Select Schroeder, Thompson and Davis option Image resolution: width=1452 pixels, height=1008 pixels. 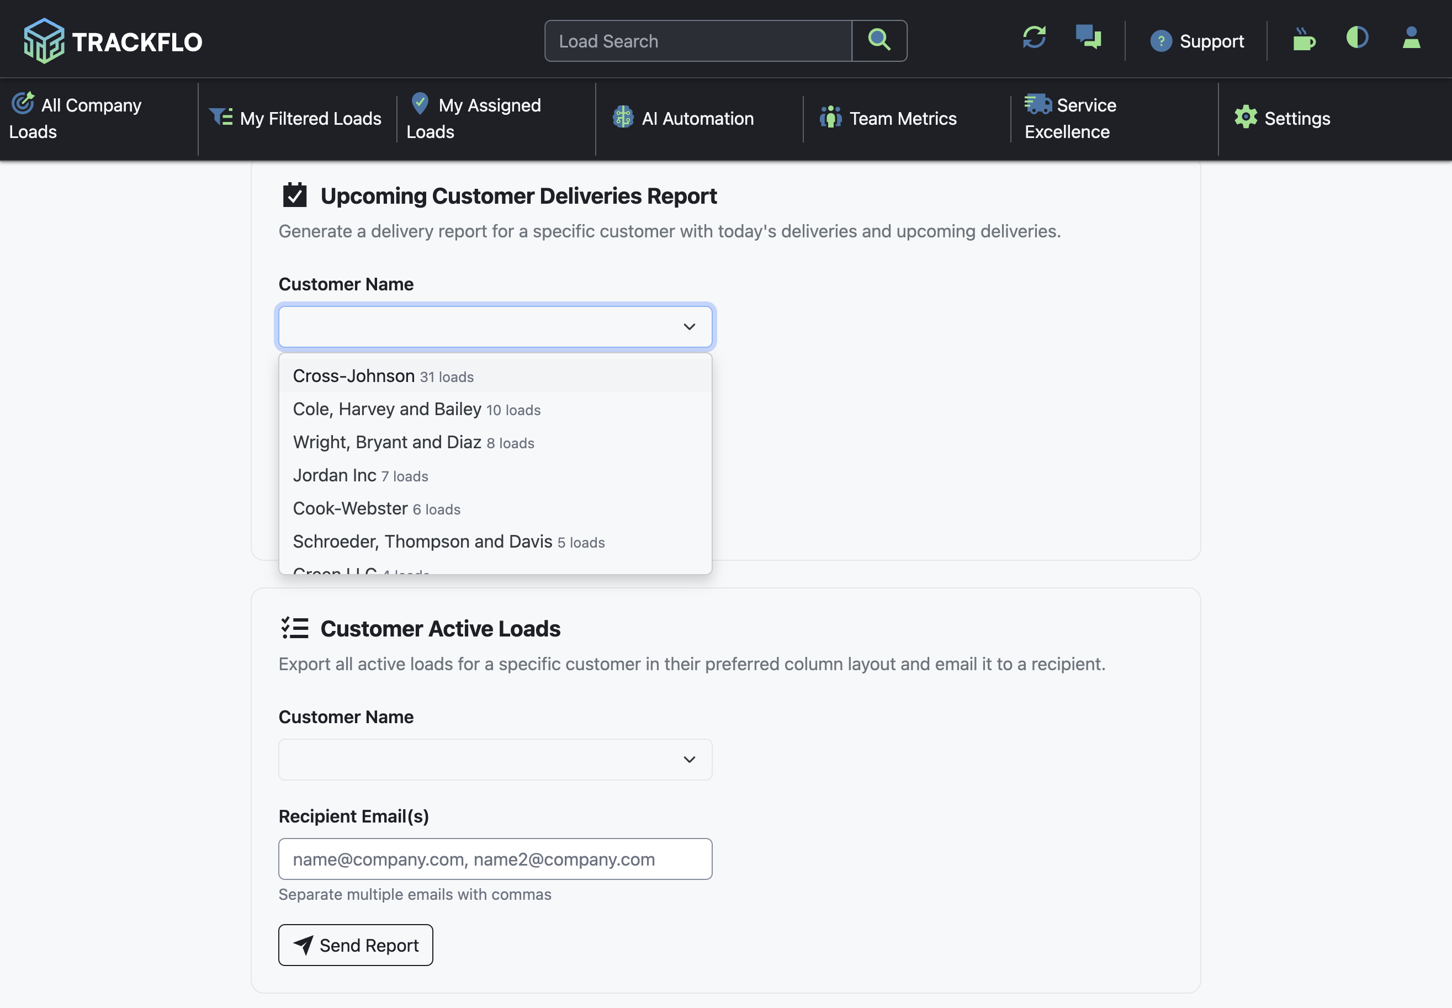(x=495, y=542)
